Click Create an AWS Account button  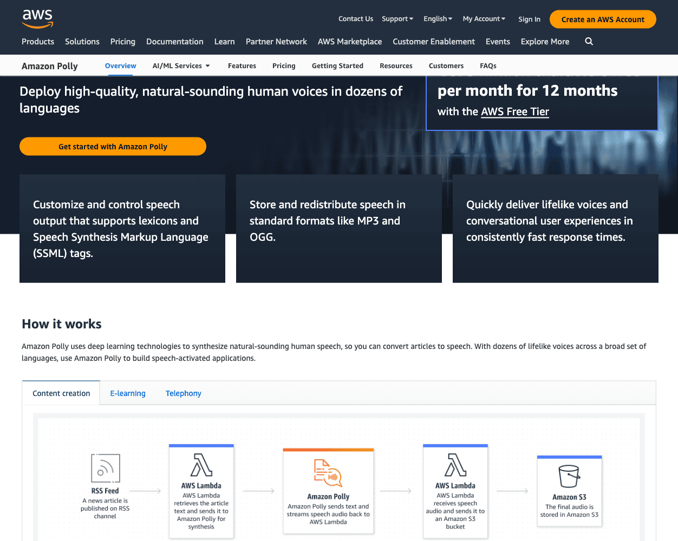[x=603, y=19]
